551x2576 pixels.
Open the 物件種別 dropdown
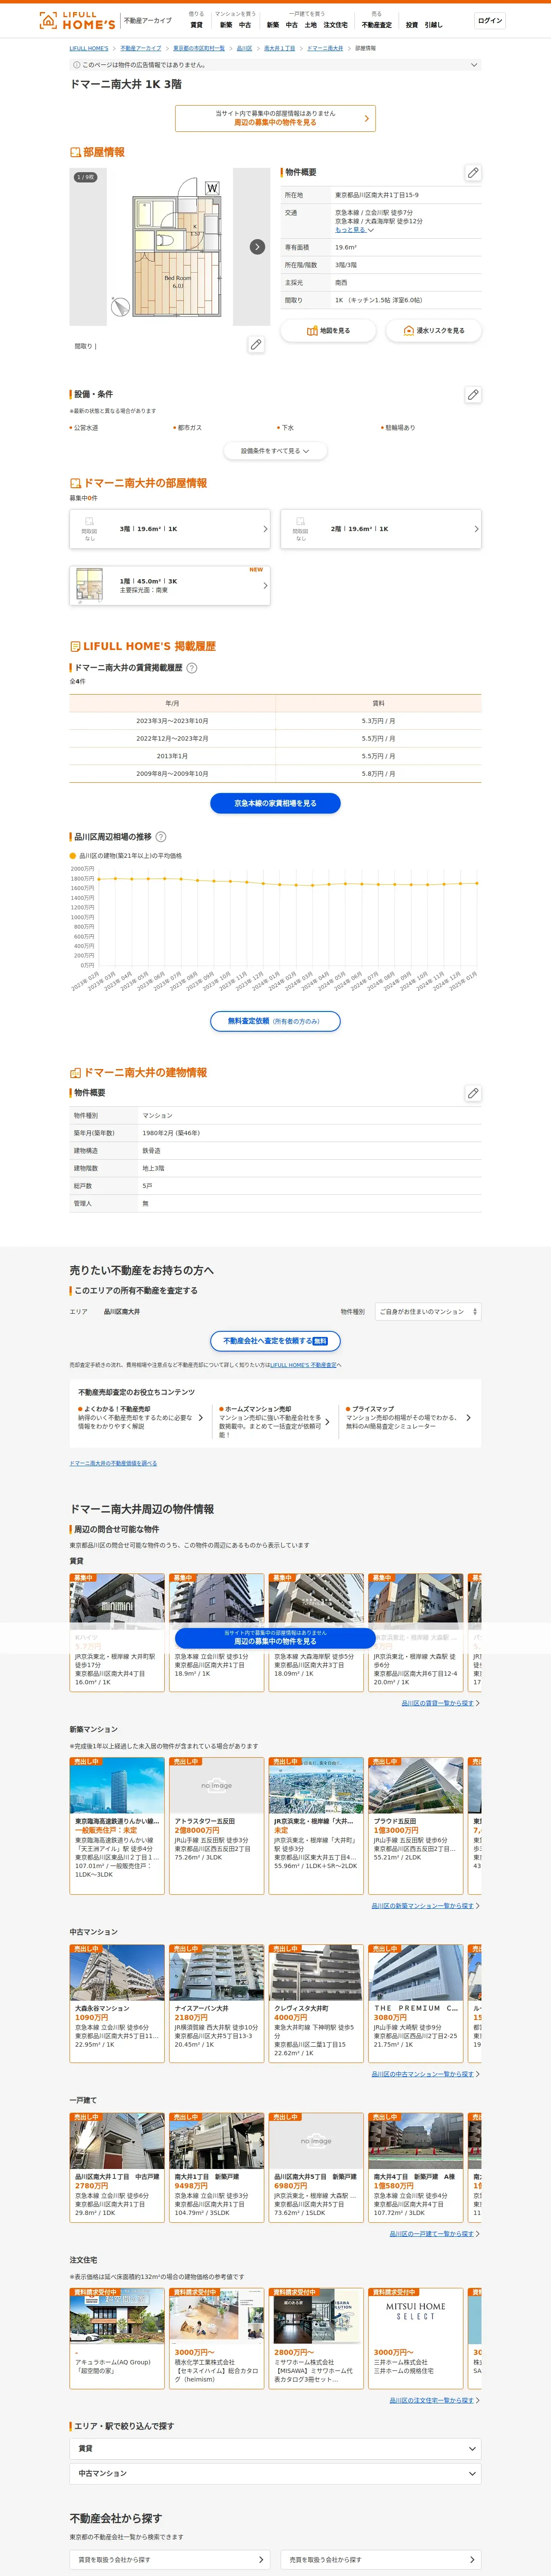tap(428, 1311)
